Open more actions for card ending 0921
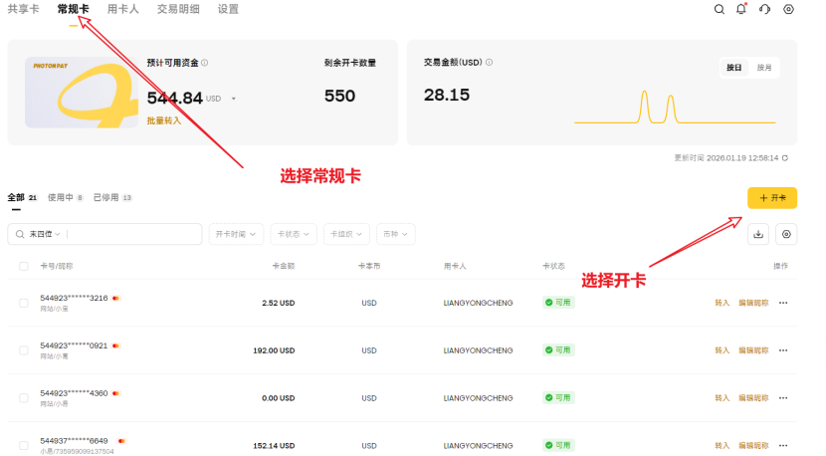This screenshot has width=826, height=456. [x=783, y=350]
